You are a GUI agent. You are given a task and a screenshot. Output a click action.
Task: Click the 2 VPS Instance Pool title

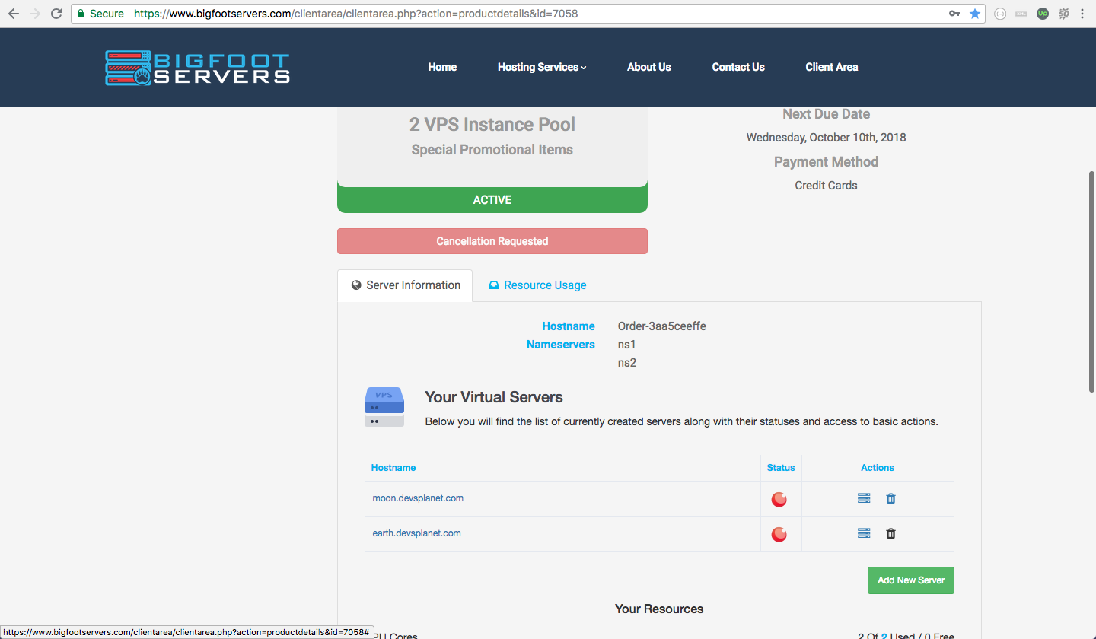tap(492, 125)
